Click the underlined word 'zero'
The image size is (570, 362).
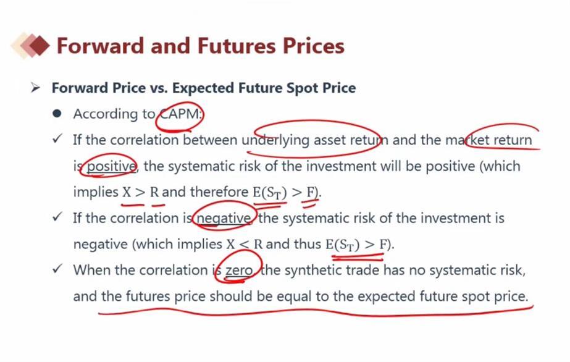(x=239, y=271)
